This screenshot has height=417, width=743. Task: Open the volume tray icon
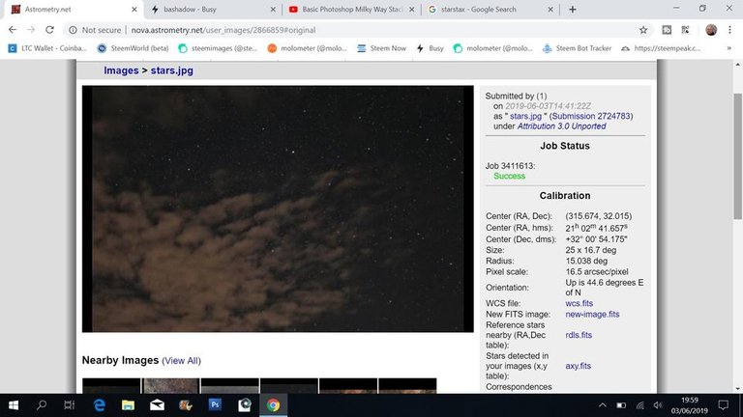click(x=658, y=405)
